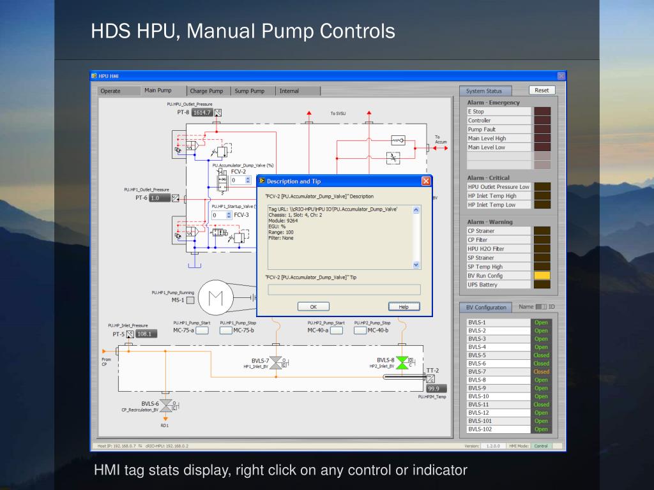
Task: Click the LabVIEW icon in Description and Tip title
Action: click(262, 181)
